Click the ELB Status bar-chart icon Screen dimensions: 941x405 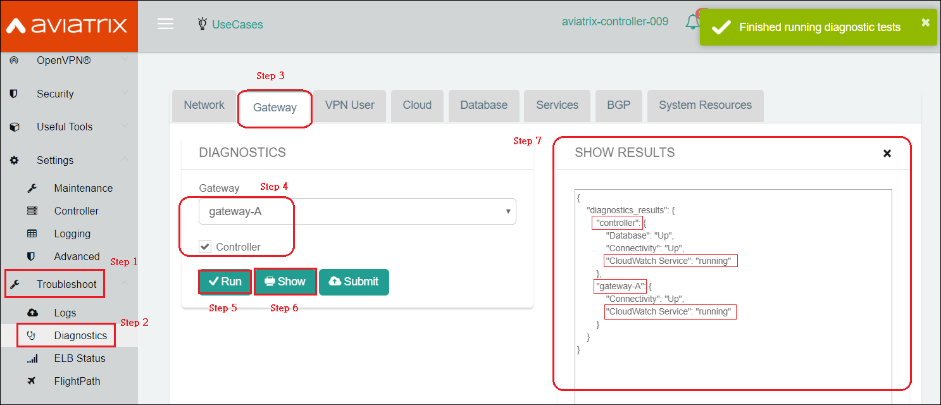32,358
